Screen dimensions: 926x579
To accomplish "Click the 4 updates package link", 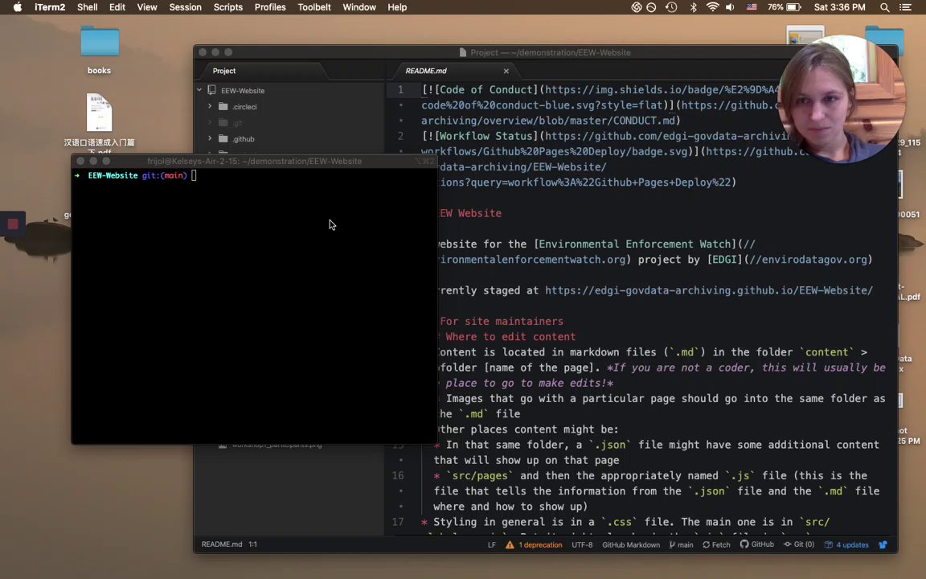I will point(846,544).
